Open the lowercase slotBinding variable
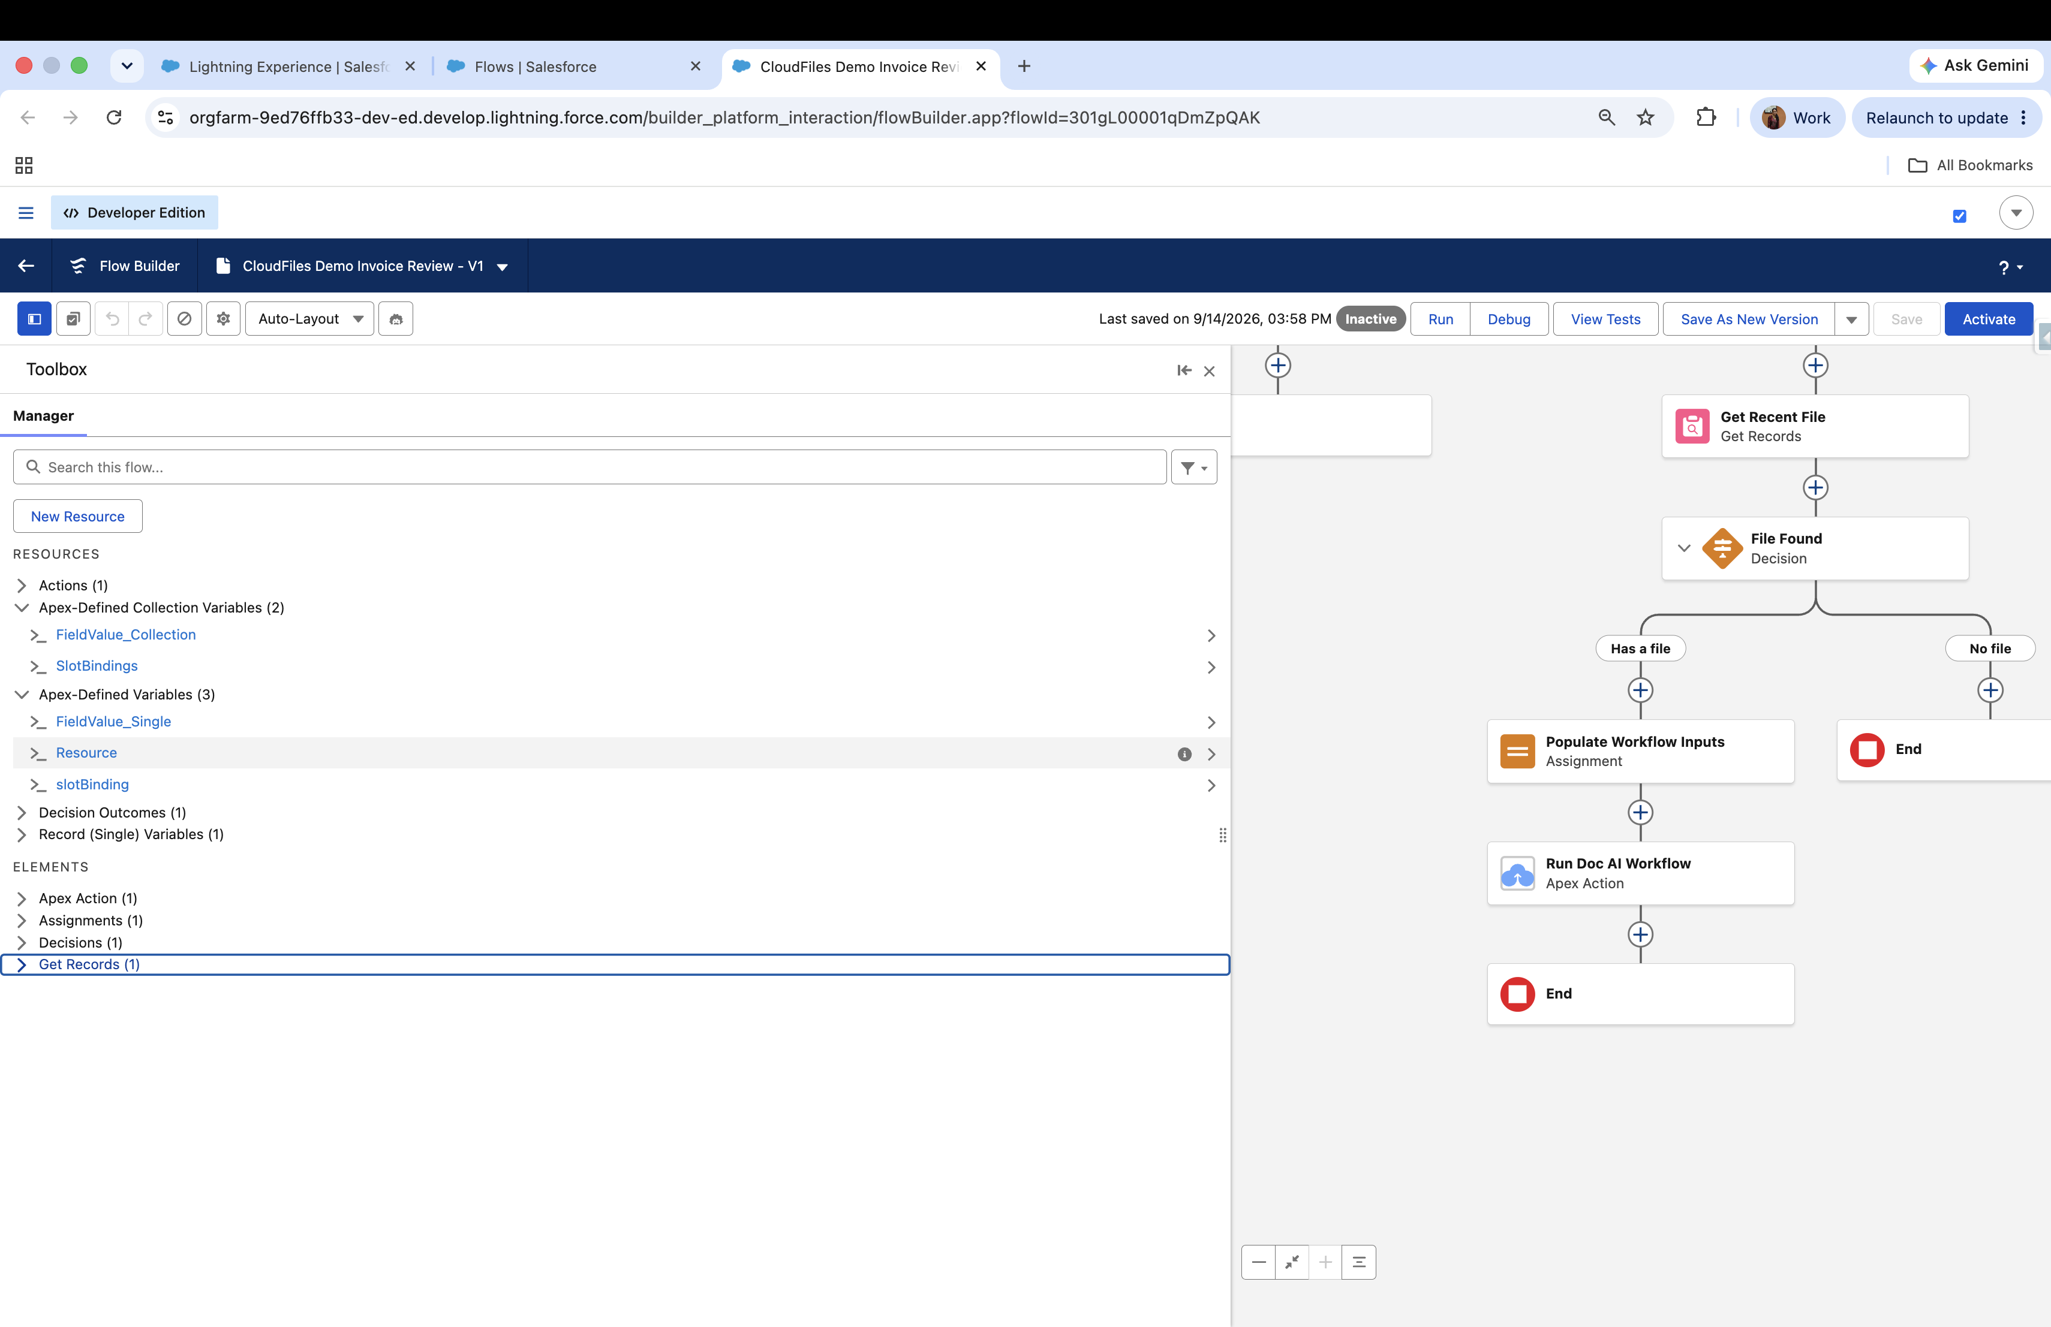The image size is (2051, 1327). pyautogui.click(x=92, y=785)
